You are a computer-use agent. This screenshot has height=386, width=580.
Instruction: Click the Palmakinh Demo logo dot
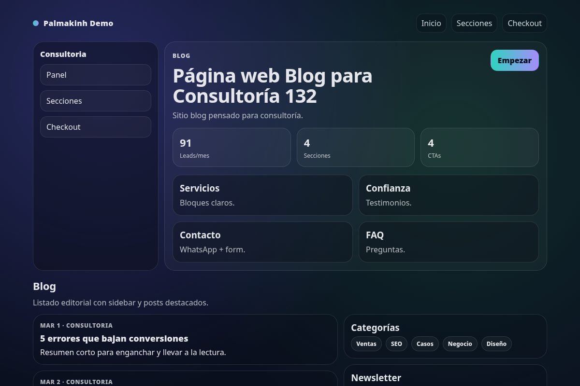35,23
